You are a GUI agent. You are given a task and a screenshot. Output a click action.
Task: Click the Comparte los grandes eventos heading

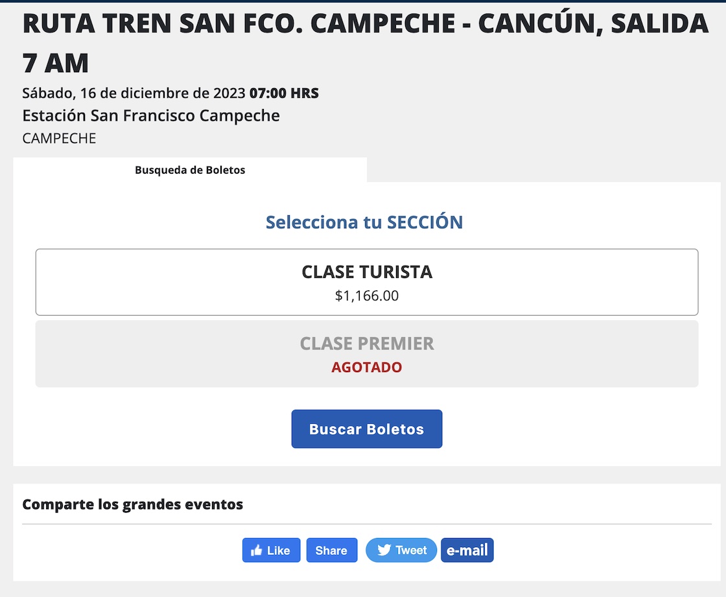(133, 504)
